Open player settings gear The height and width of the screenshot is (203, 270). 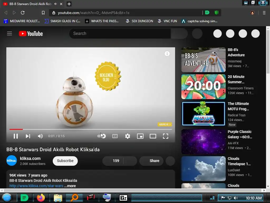click(x=128, y=136)
